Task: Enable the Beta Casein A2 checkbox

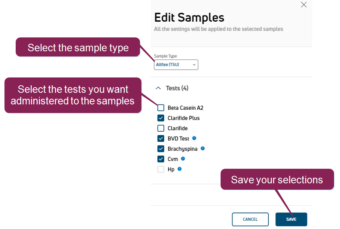Action: point(161,108)
